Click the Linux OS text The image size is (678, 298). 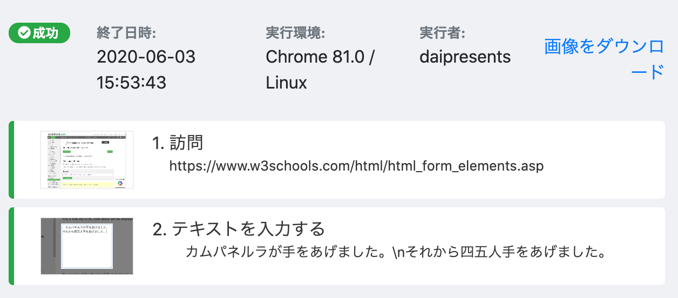tap(286, 83)
